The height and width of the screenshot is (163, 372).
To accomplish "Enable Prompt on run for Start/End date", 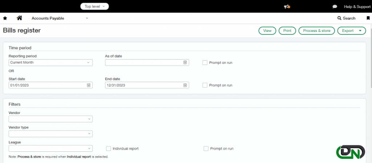I will coord(205,85).
